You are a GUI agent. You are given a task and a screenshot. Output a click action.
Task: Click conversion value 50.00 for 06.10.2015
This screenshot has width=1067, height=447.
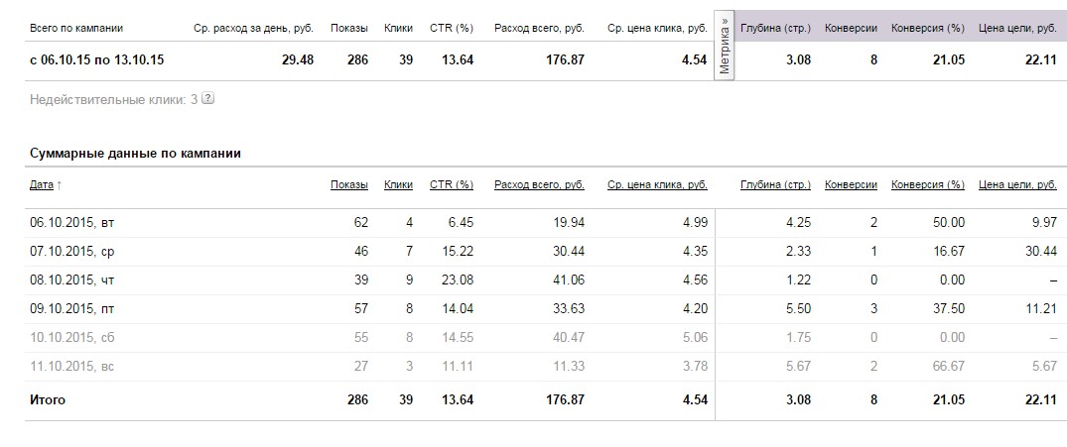[949, 223]
